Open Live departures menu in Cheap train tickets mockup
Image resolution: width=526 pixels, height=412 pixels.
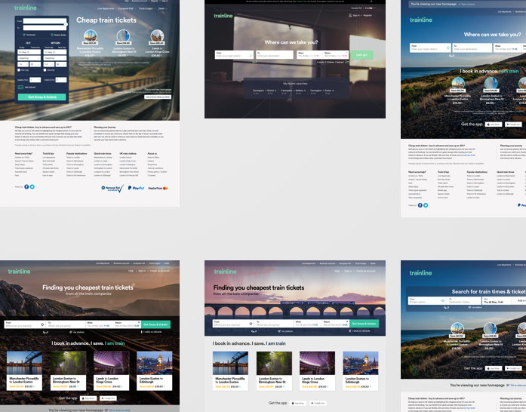click(x=106, y=8)
